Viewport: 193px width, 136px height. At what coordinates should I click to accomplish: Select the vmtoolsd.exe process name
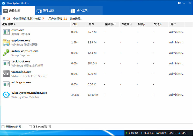click(21, 72)
